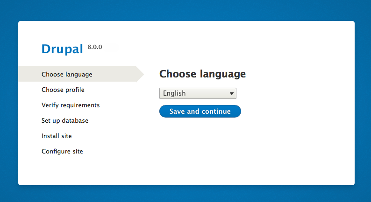Click the empty white area under Save and continue
Screen dimensions: 371x202
(x=200, y=145)
